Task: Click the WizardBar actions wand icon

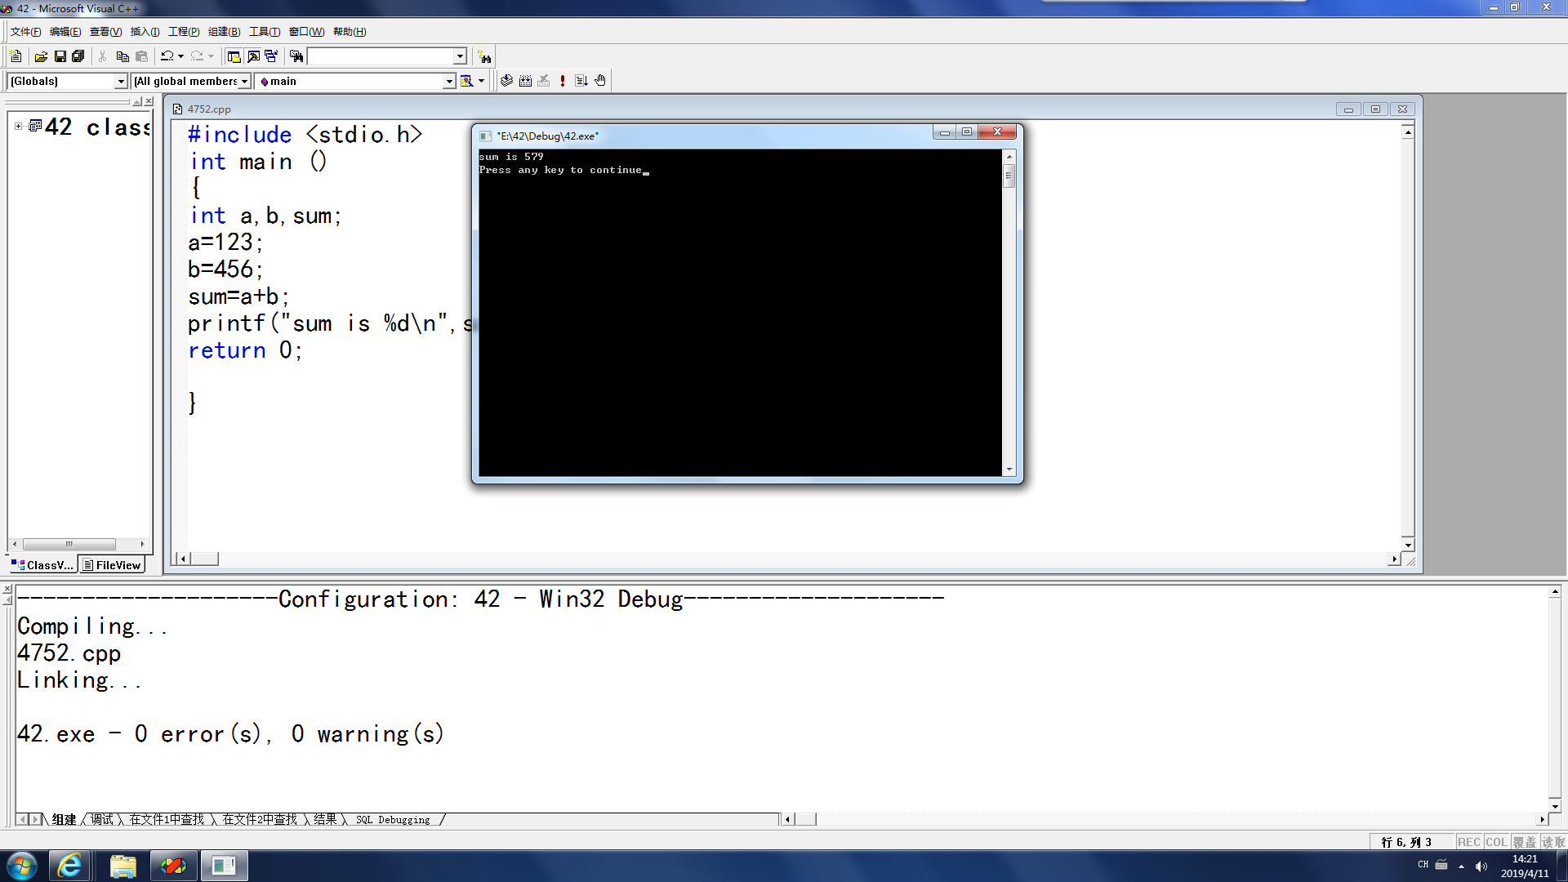Action: tap(466, 81)
